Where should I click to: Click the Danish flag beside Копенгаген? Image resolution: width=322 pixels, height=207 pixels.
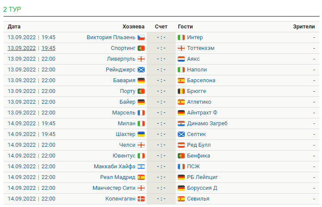[141, 199]
